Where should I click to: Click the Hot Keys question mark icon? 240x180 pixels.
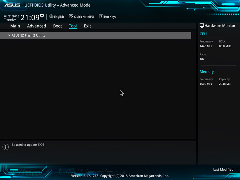101,16
